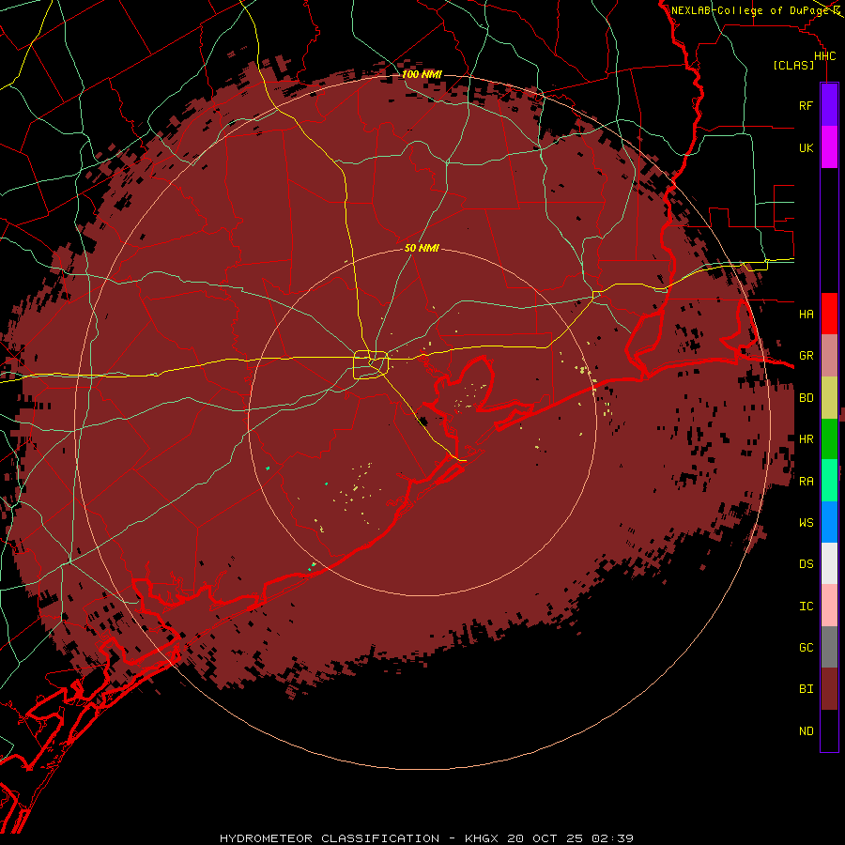Screen dimensions: 845x845
Task: Choose the WS blue legend swatch
Action: (829, 522)
